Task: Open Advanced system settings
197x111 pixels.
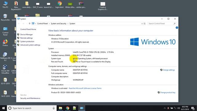Action: click(30, 45)
